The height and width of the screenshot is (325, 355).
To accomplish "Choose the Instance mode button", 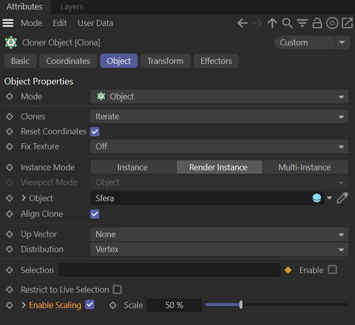I will (132, 167).
